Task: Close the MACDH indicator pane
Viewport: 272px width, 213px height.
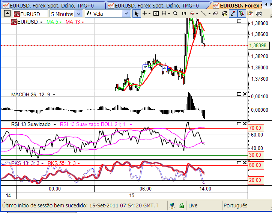Action: (245, 94)
